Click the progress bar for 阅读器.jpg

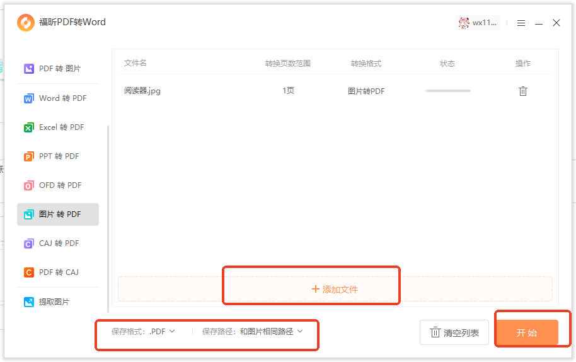click(448, 91)
